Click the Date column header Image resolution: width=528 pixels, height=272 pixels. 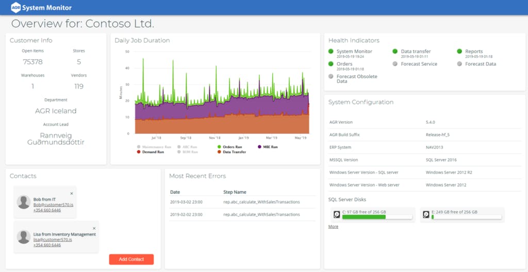(x=175, y=192)
